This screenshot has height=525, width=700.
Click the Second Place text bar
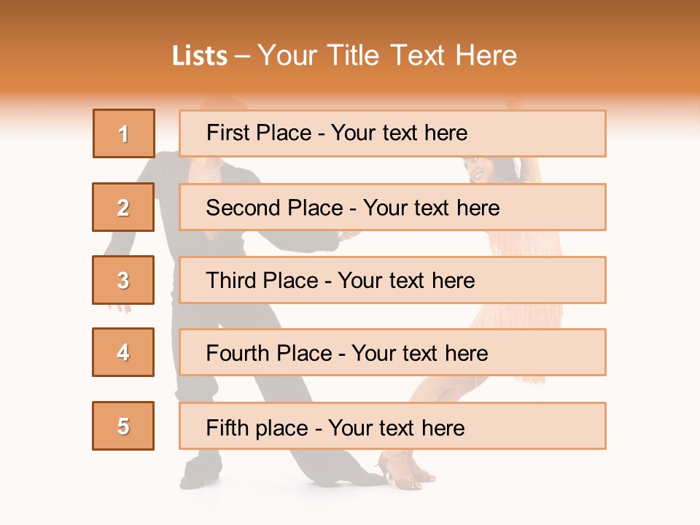[392, 207]
